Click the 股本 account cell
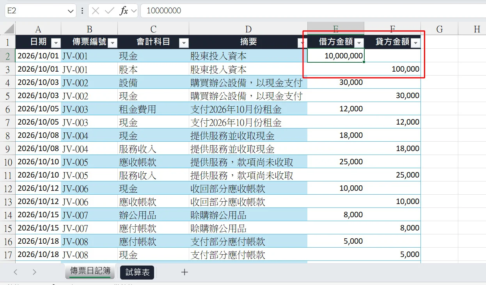 [x=153, y=69]
